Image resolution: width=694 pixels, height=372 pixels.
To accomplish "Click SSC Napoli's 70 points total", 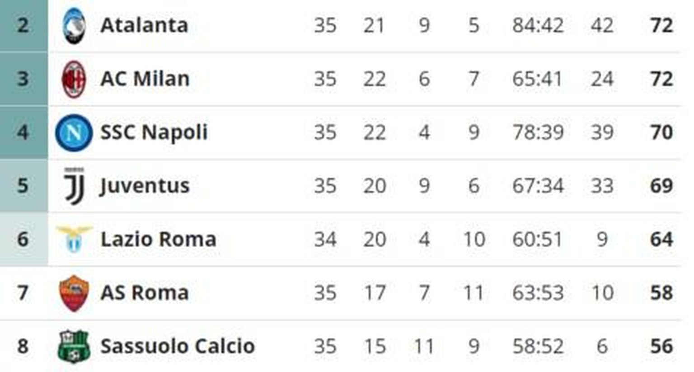I will pyautogui.click(x=661, y=132).
